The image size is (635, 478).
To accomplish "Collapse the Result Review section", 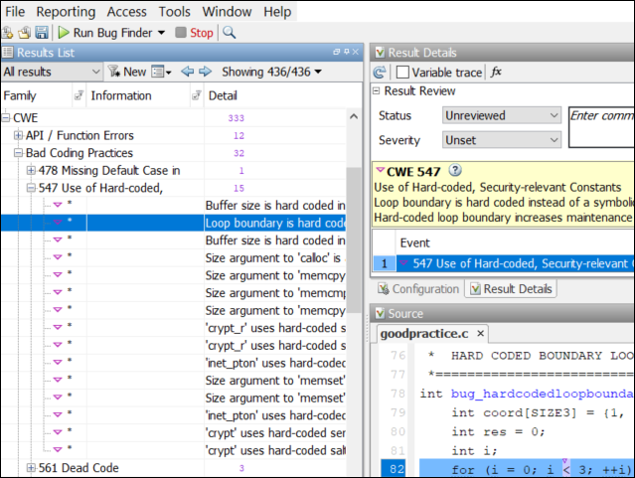I will click(x=377, y=90).
